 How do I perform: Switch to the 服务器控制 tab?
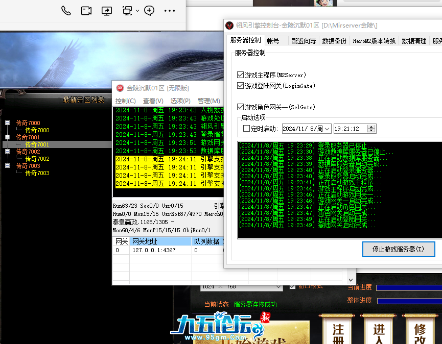(x=245, y=40)
